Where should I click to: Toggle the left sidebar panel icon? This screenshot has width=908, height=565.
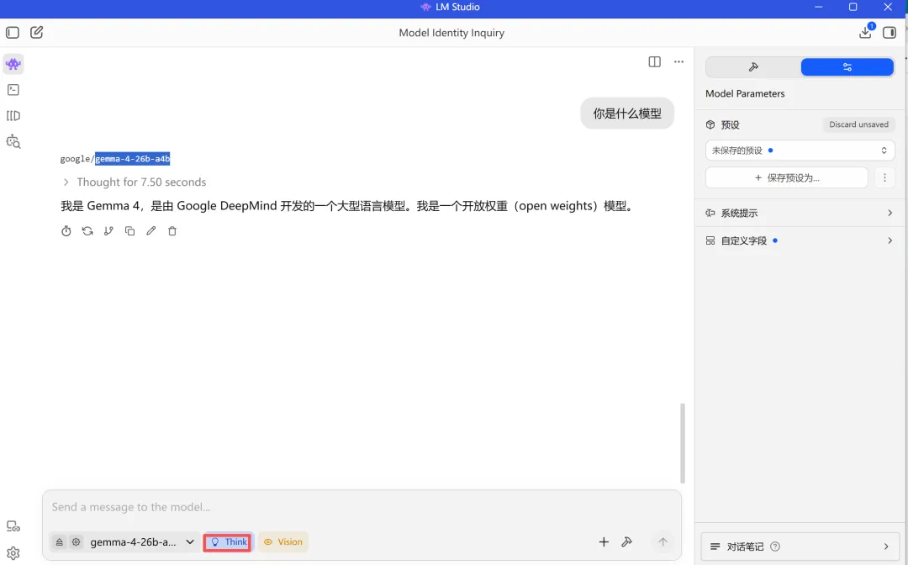13,33
